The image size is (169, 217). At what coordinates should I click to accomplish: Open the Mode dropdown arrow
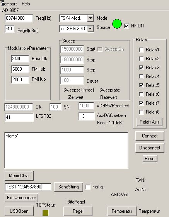click(x=90, y=18)
